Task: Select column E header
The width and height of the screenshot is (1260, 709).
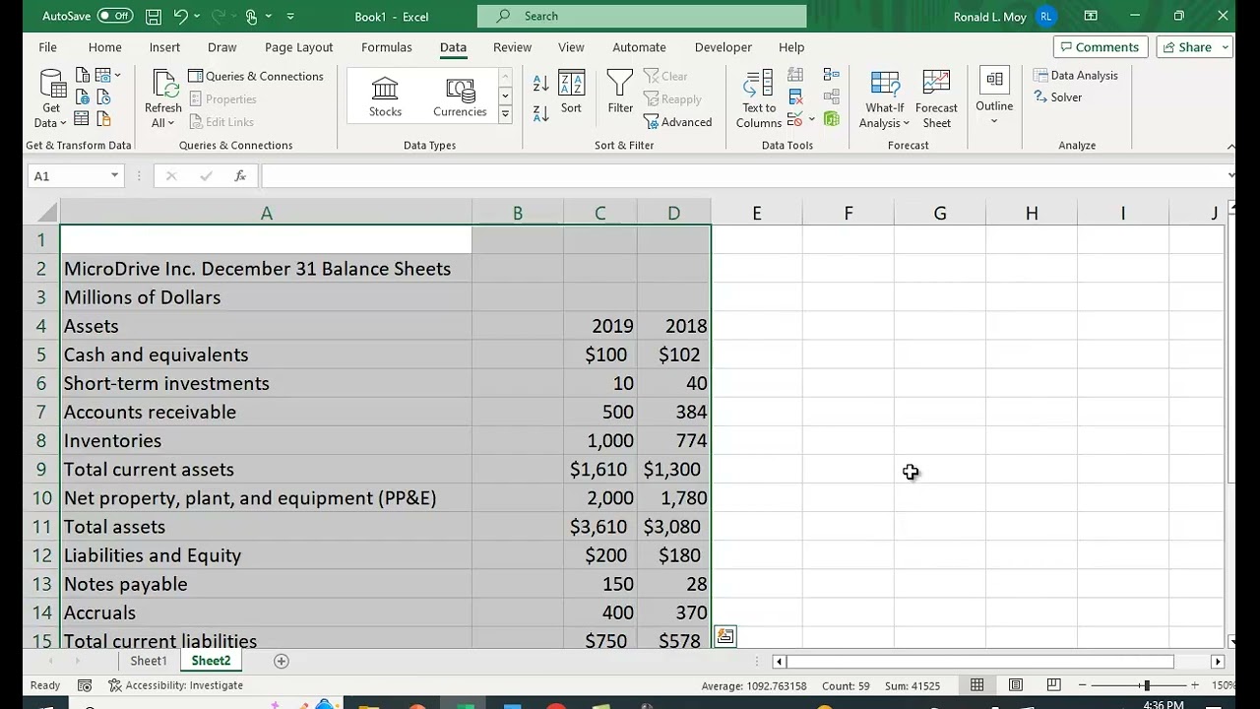Action: [x=756, y=214]
